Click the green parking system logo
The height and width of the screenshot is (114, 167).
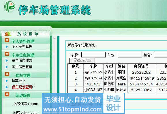point(10,7)
